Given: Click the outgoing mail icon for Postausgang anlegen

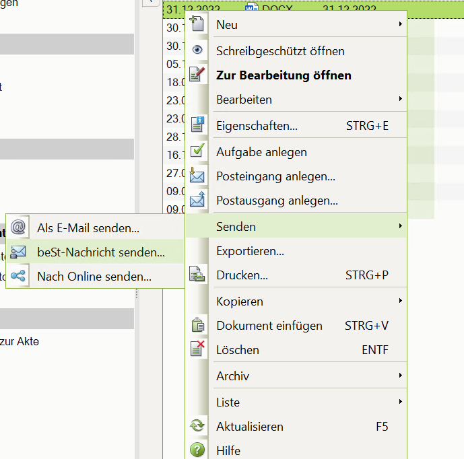Looking at the screenshot, I should tap(197, 199).
